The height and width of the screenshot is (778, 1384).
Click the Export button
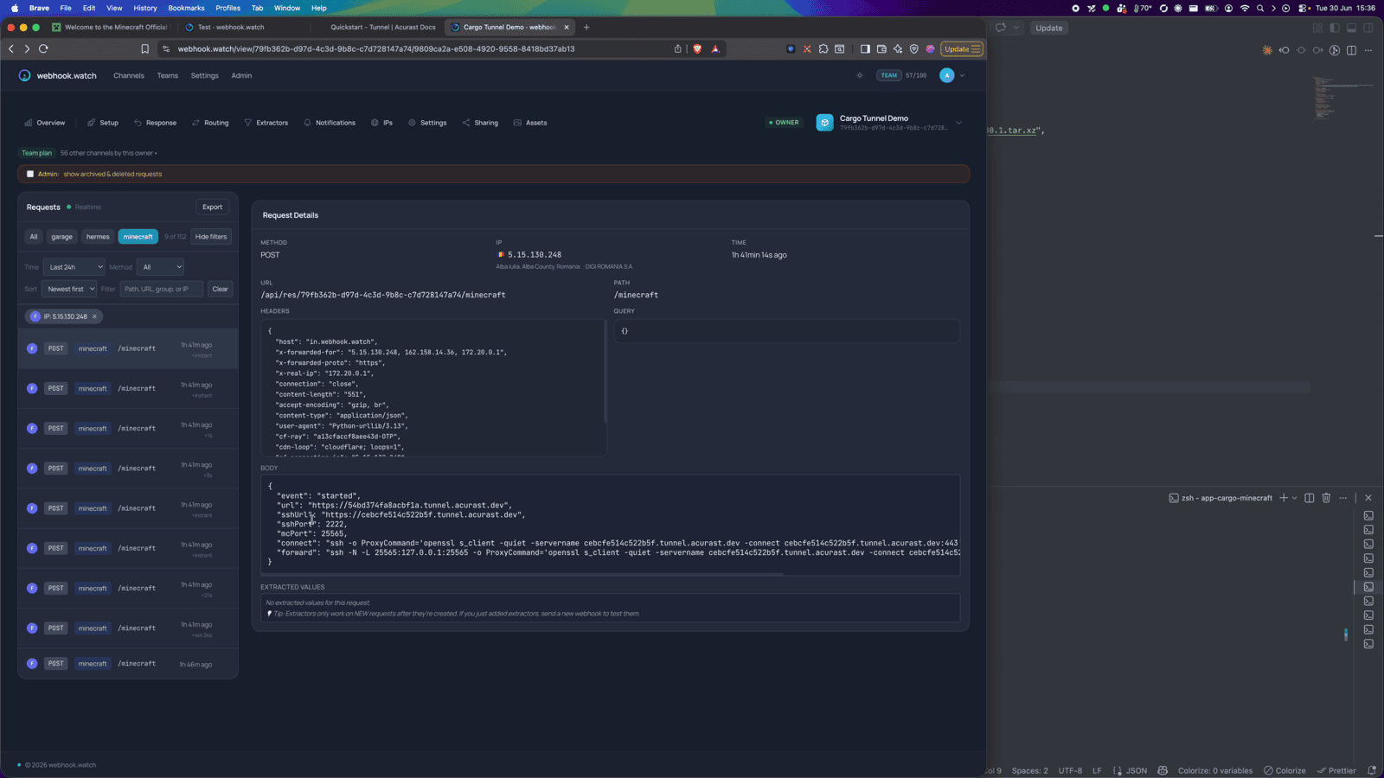(212, 207)
